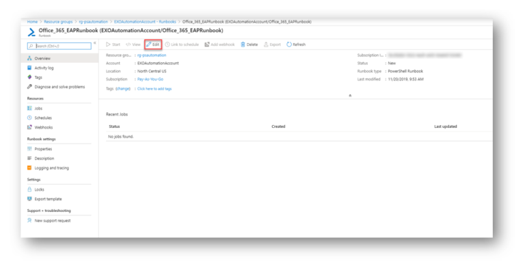Collapse the essentials section chevron
Viewport: 525px width, 266px height.
tap(350, 96)
